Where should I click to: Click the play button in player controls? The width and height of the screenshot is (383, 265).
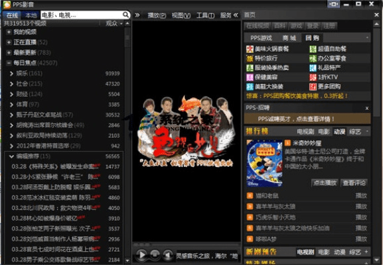click(141, 255)
